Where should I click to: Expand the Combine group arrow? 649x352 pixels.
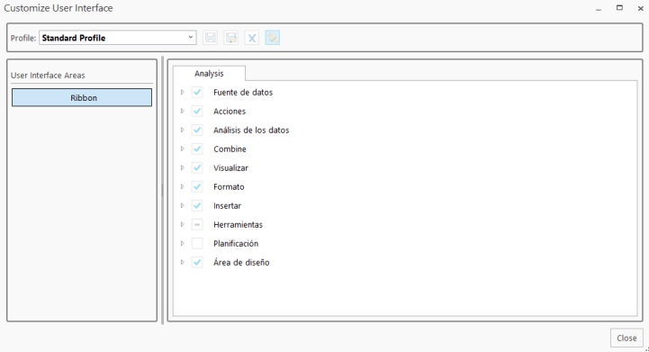pos(183,149)
